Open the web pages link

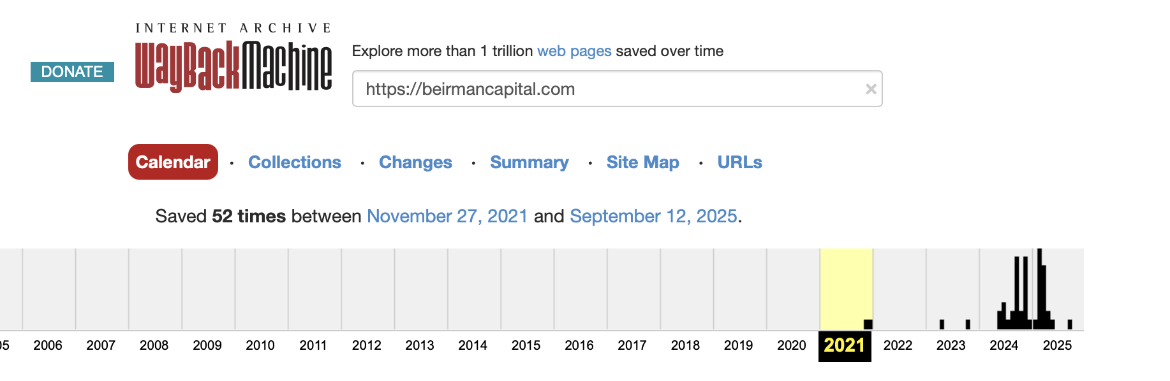coord(574,51)
